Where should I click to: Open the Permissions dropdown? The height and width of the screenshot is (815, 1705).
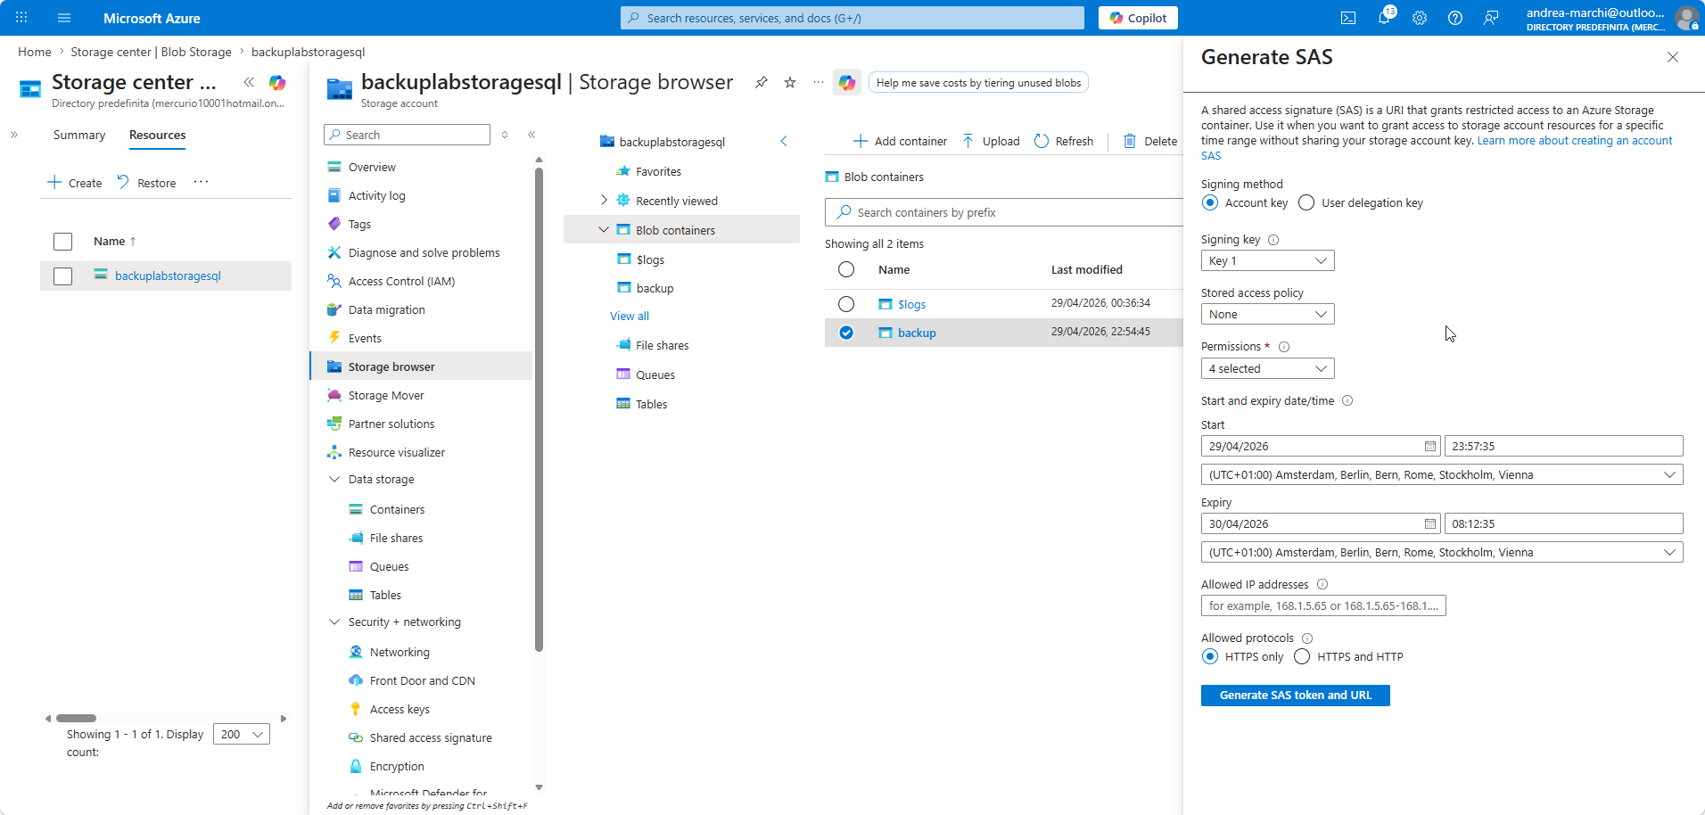click(1267, 369)
